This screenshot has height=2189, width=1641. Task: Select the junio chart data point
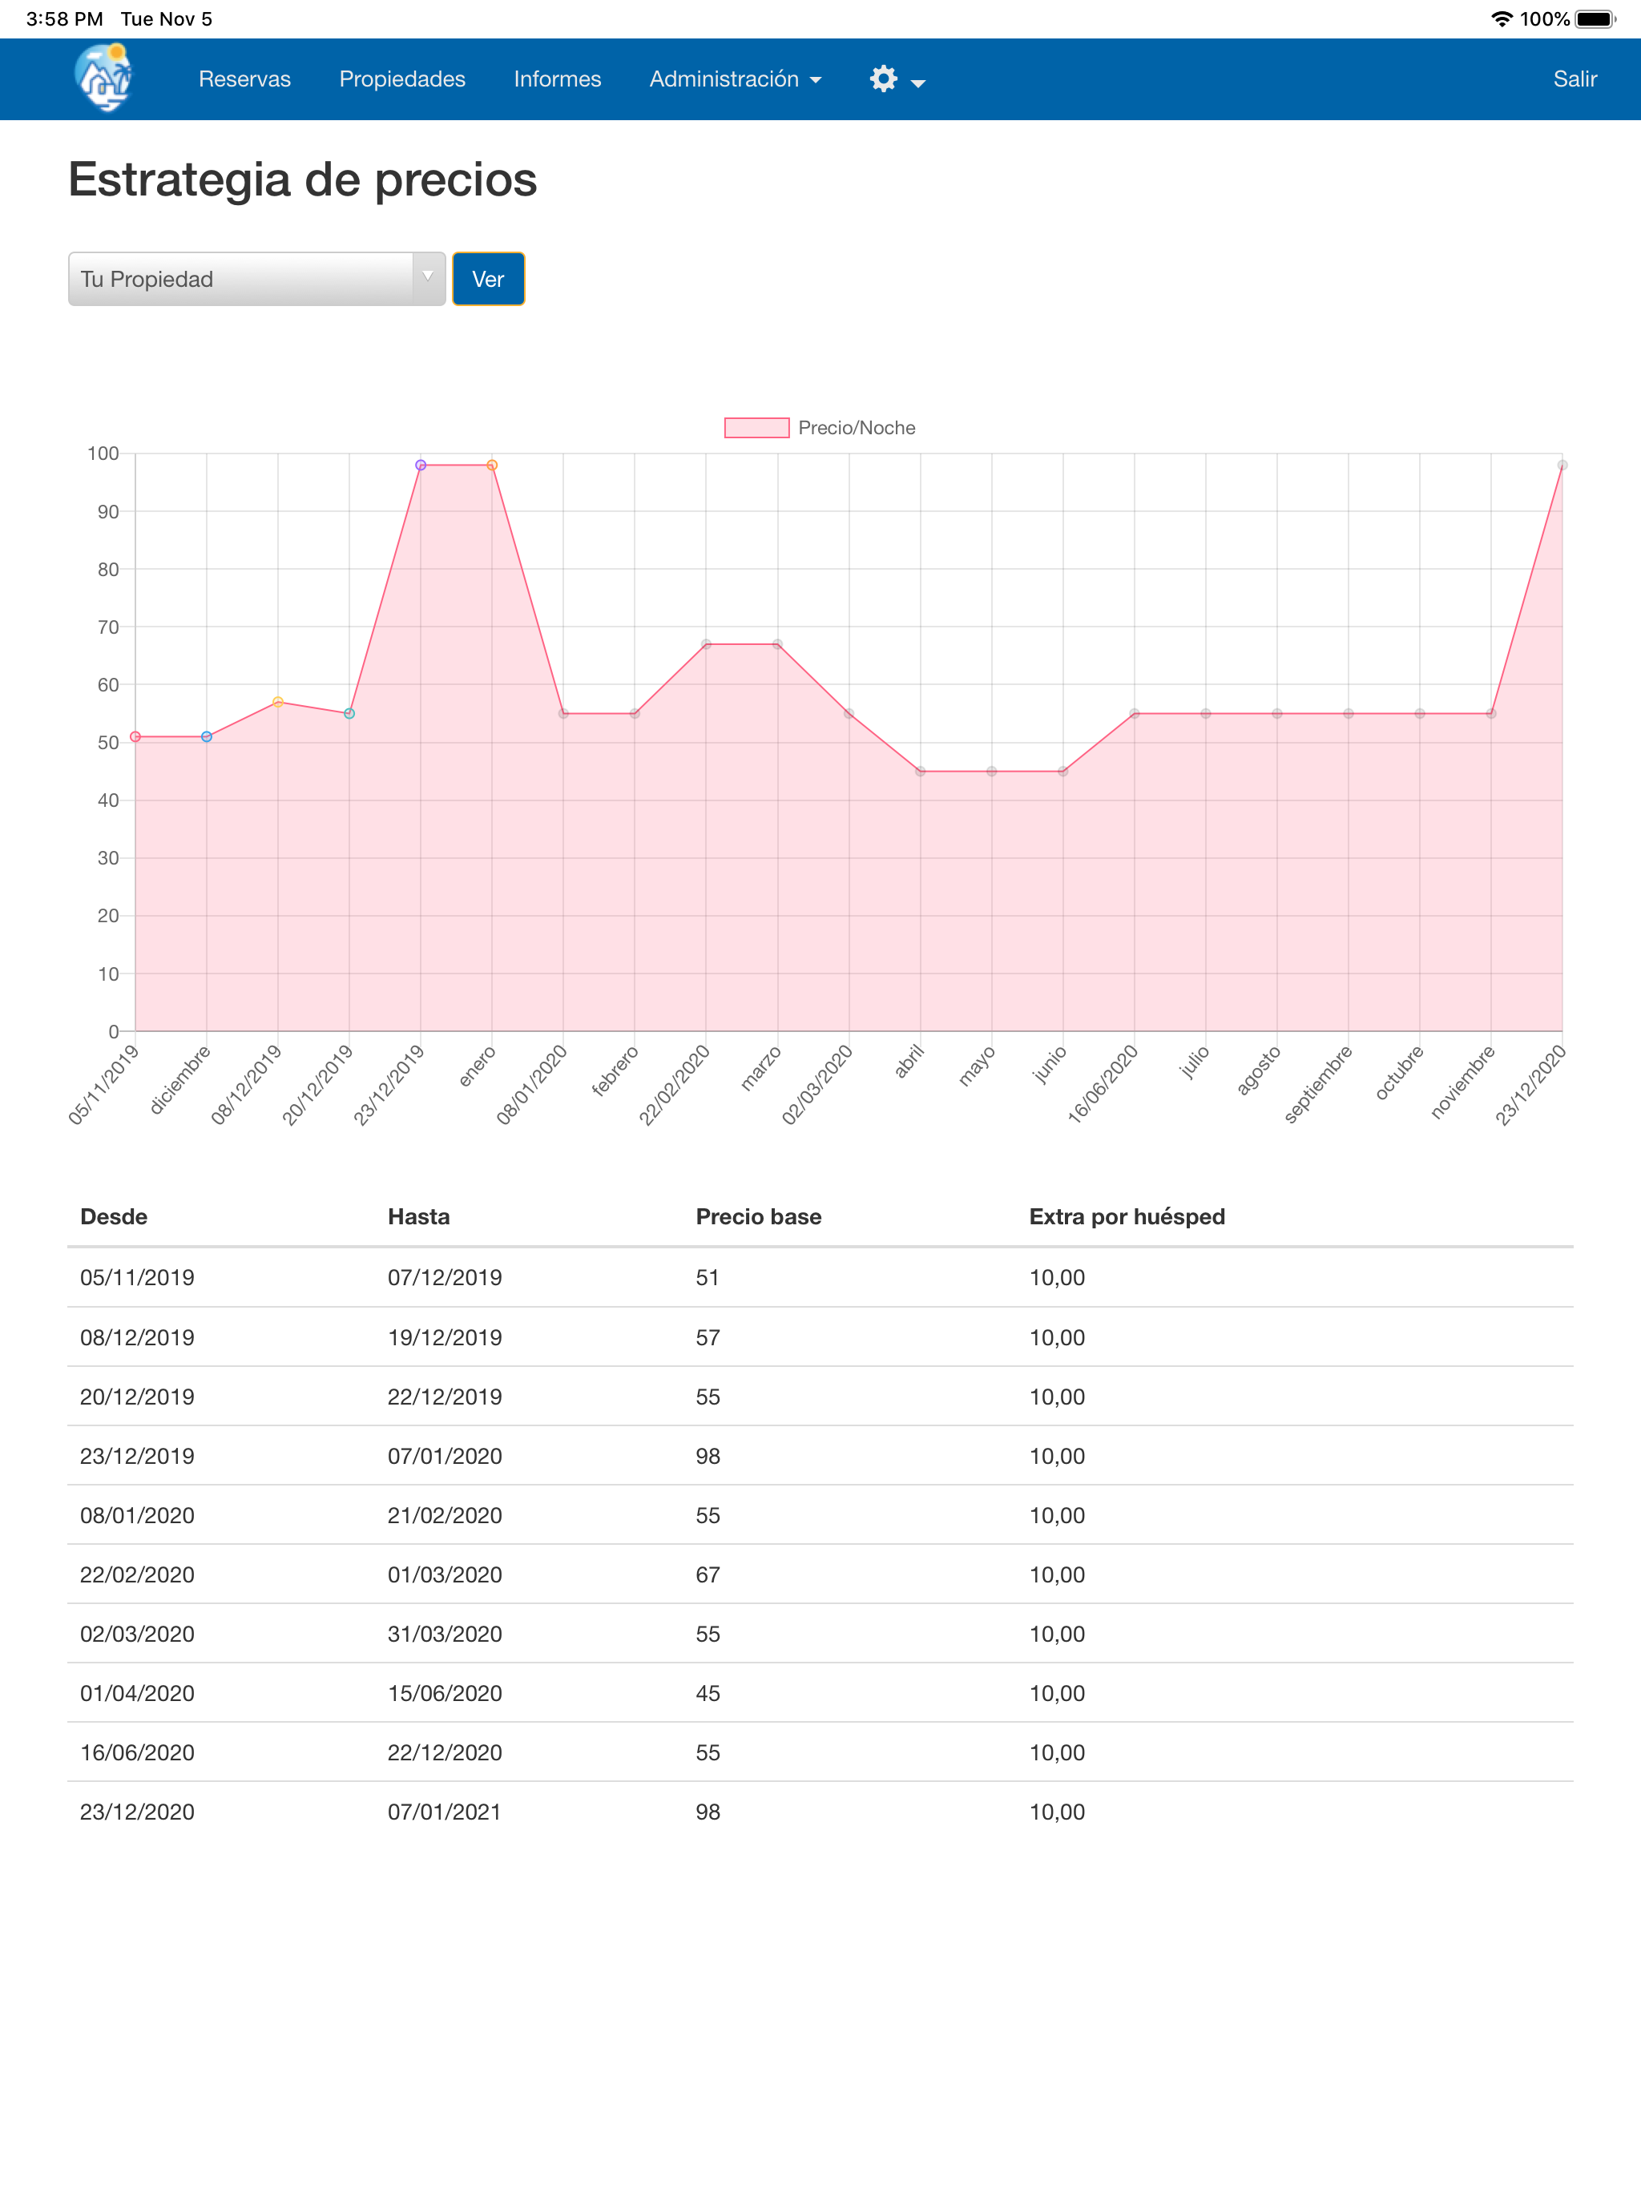pos(1063,771)
